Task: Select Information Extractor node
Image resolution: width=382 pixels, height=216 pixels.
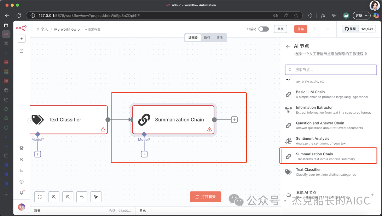Action: point(331,110)
